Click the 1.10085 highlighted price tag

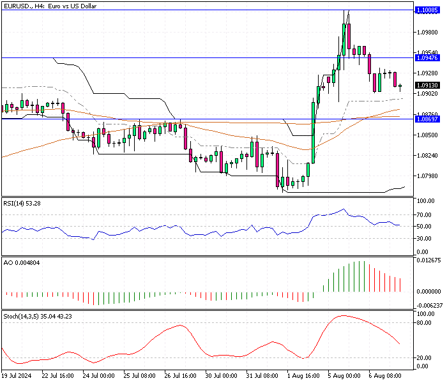[x=427, y=10]
